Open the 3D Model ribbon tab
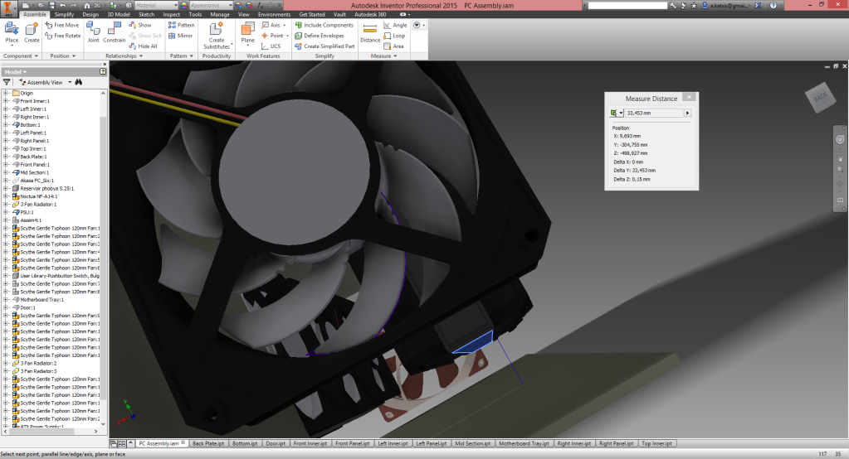 click(x=118, y=15)
